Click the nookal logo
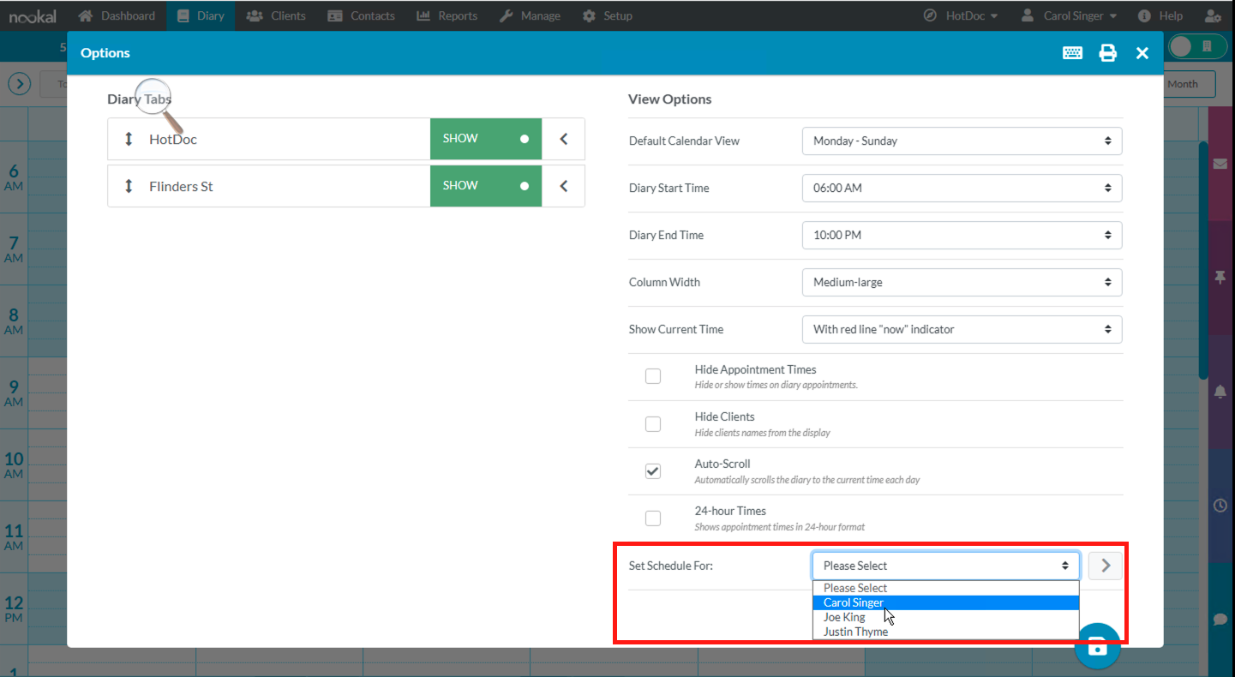Viewport: 1235px width, 677px height. [x=33, y=15]
